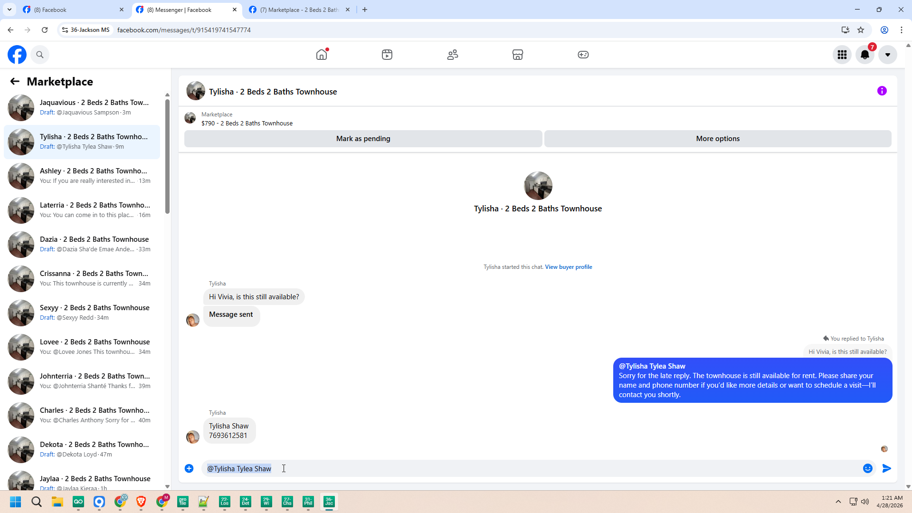Viewport: 912px width, 513px height.
Task: Click conversation list scrollbar
Action: coord(167,157)
